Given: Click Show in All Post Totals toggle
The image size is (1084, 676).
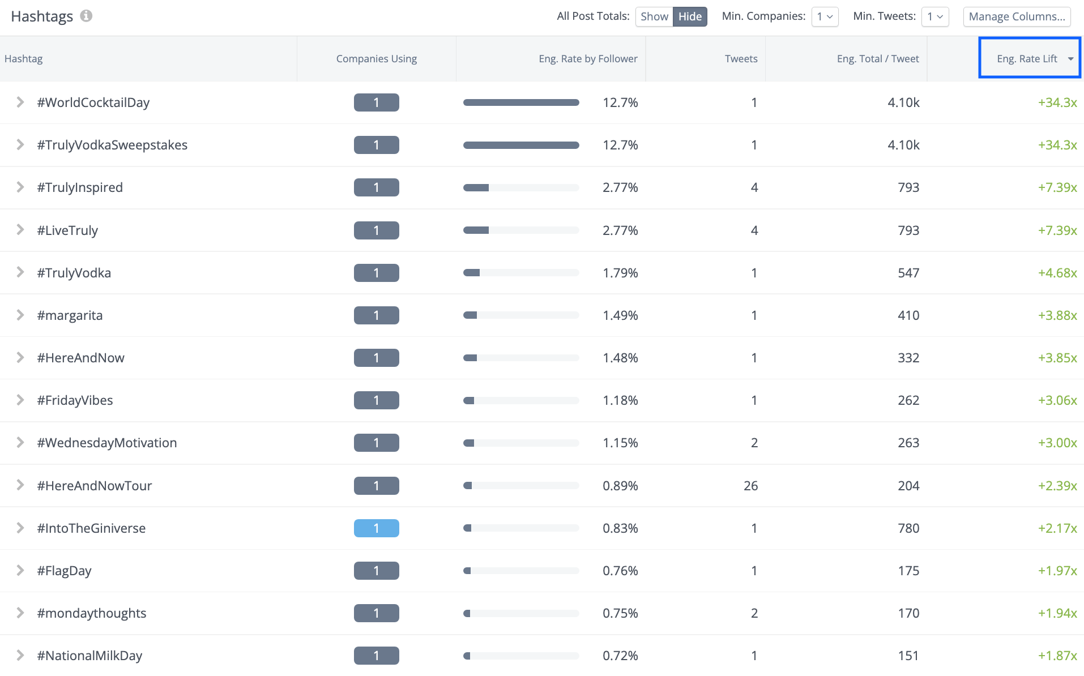Looking at the screenshot, I should [x=654, y=16].
